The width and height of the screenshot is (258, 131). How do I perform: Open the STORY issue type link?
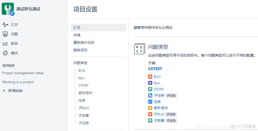[159, 89]
